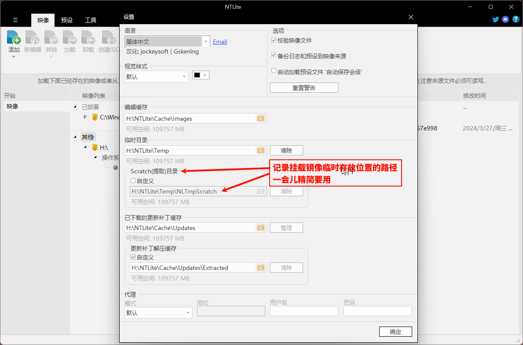Collapse the H:\ tree node
The image size is (523, 345).
click(x=85, y=147)
